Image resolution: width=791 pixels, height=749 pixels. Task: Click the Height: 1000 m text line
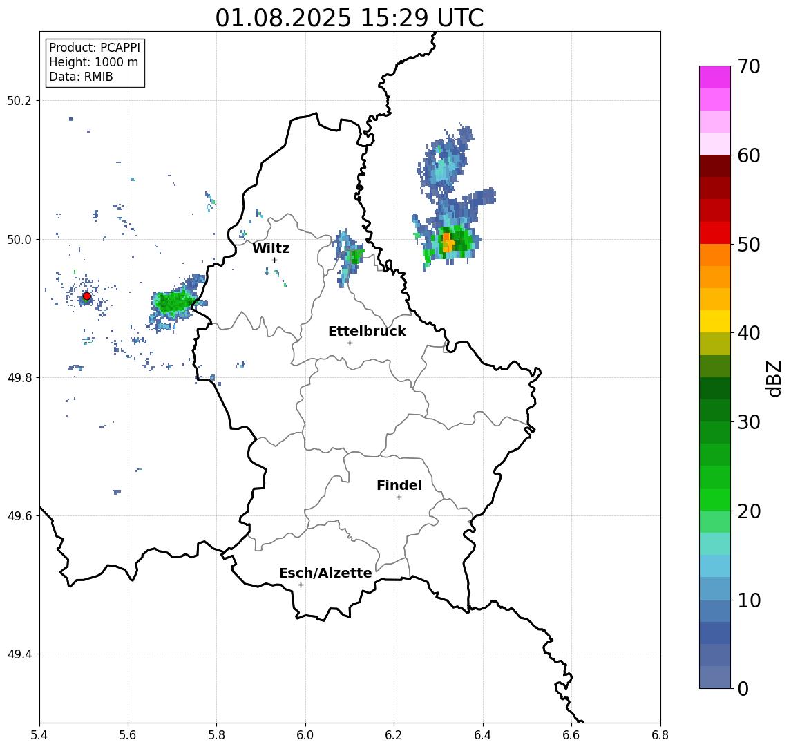click(x=93, y=62)
